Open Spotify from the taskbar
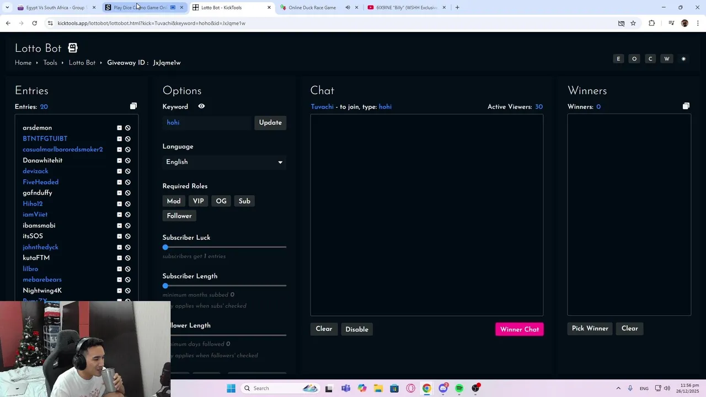The width and height of the screenshot is (706, 397). 459,388
